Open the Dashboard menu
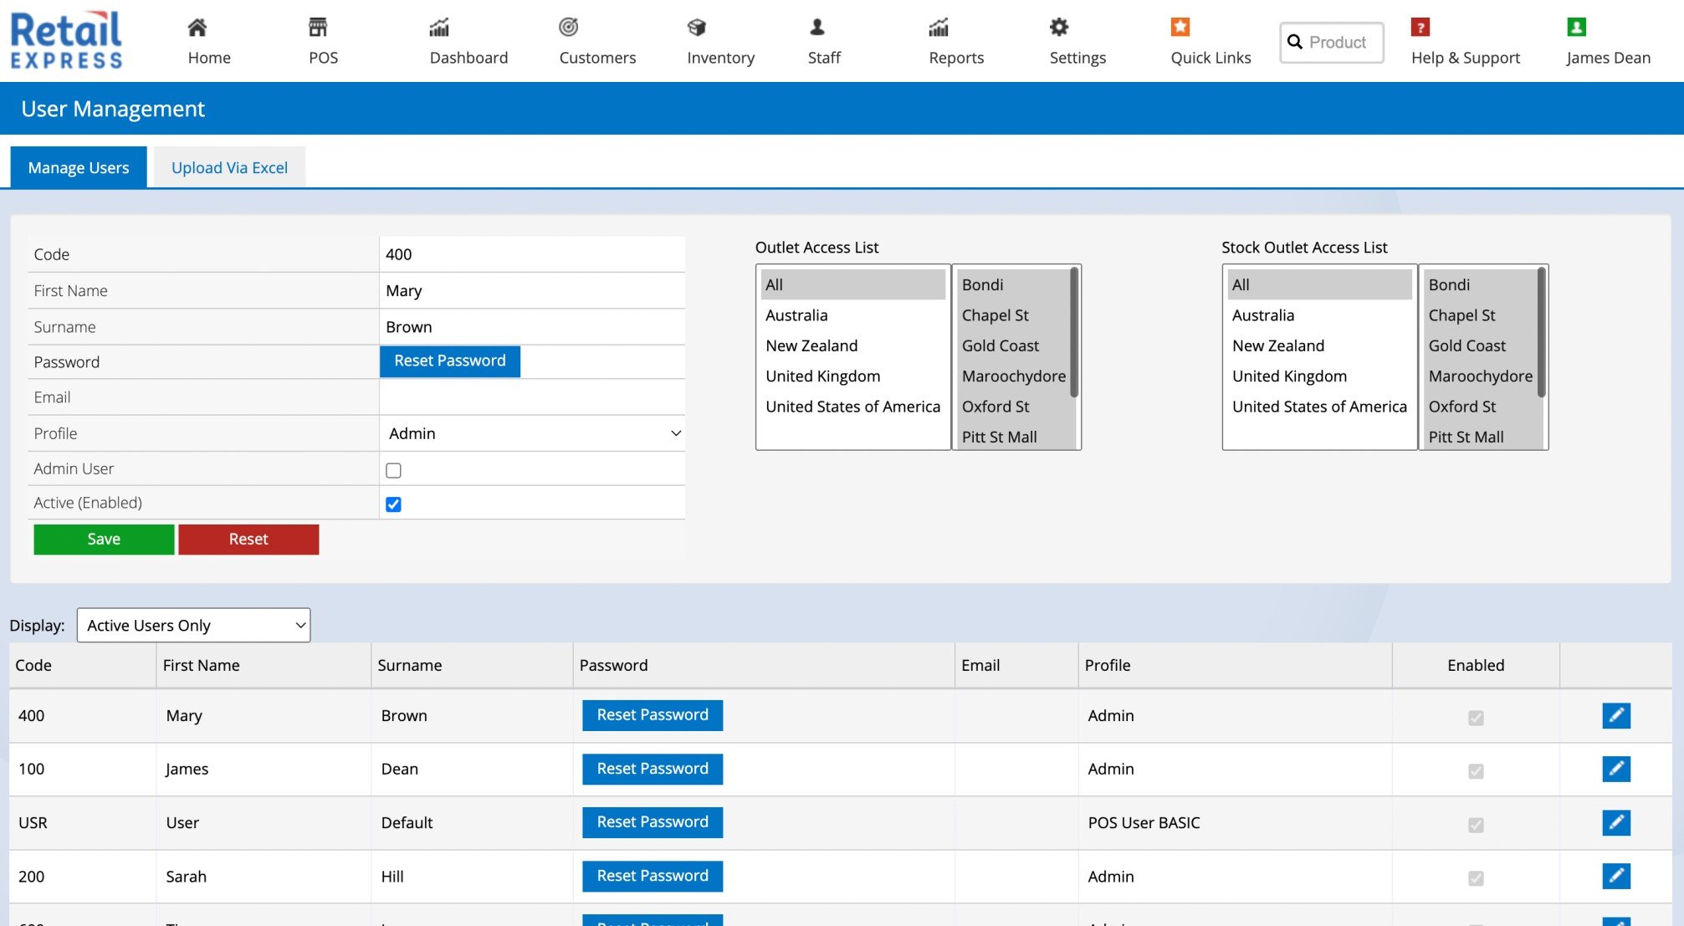Screen dimensions: 1684x926 (x=468, y=58)
